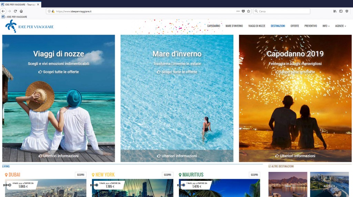Open the Firefox hamburger menu
353x197 pixels.
point(347,11)
